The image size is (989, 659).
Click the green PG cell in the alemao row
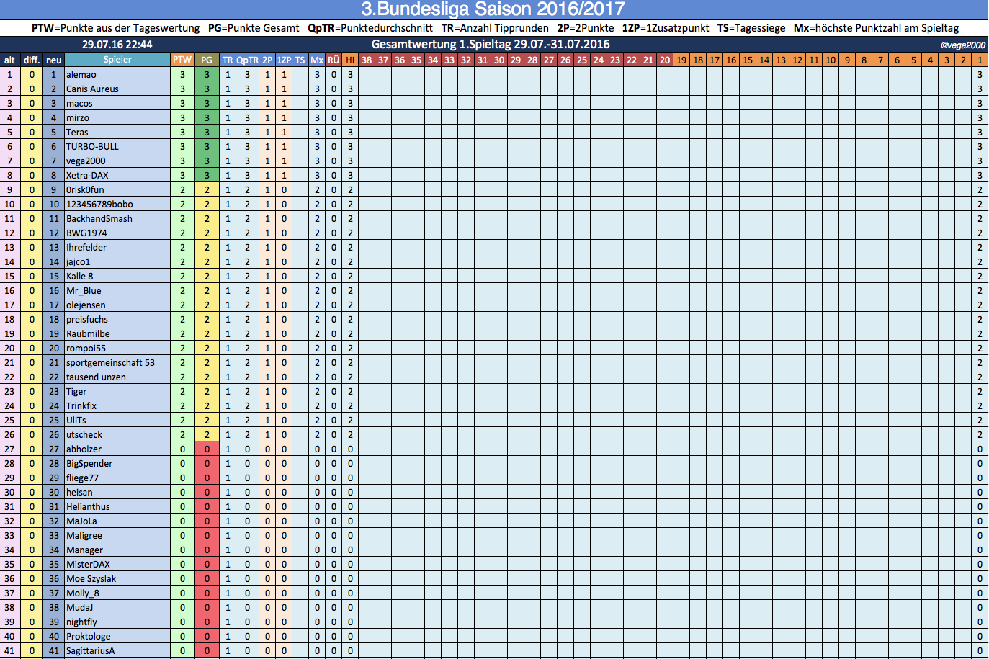point(207,74)
